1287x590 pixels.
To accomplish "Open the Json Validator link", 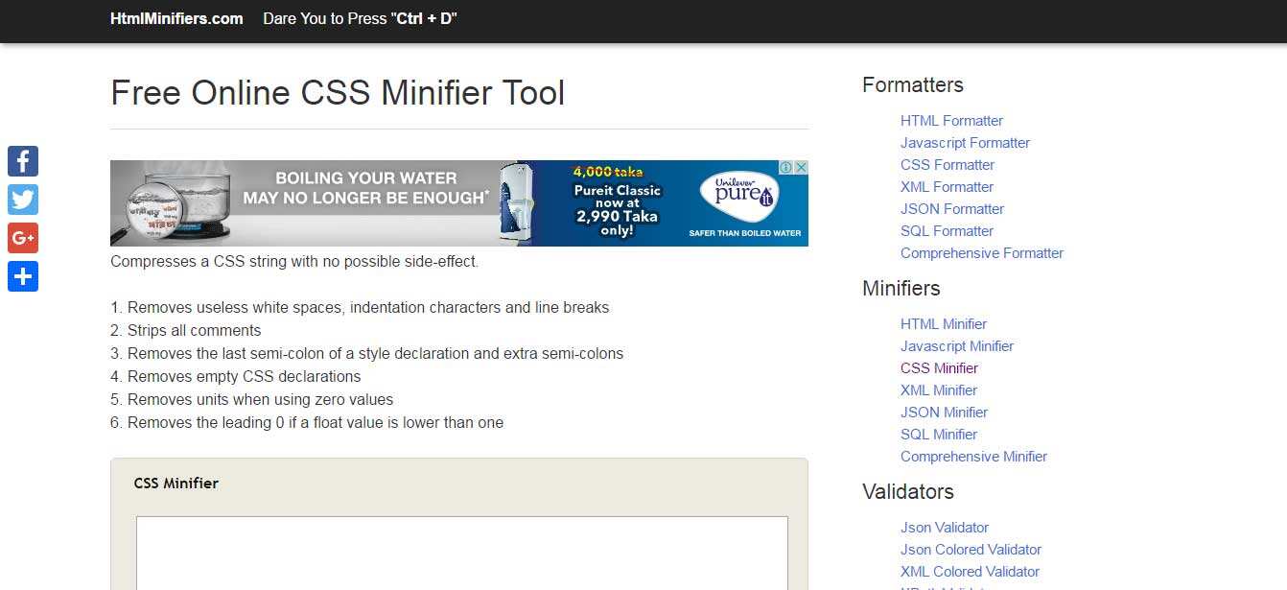I will point(944,528).
